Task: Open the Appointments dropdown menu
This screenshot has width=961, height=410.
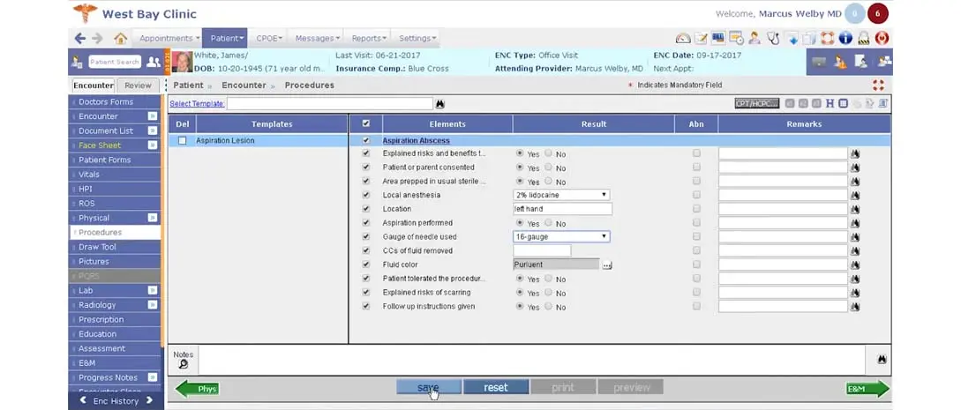Action: (166, 38)
